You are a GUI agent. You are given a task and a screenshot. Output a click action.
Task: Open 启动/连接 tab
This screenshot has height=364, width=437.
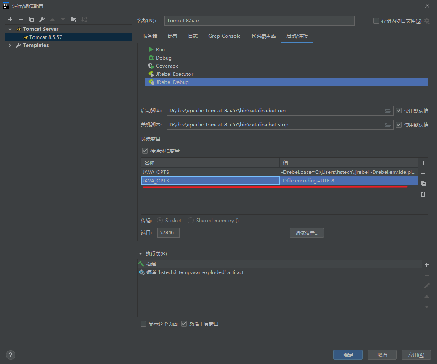coord(297,36)
